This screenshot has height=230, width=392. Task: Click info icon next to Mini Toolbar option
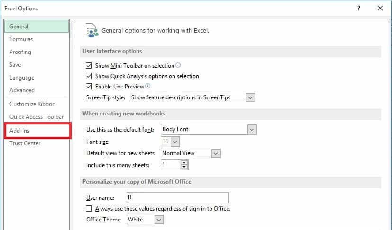(x=178, y=65)
